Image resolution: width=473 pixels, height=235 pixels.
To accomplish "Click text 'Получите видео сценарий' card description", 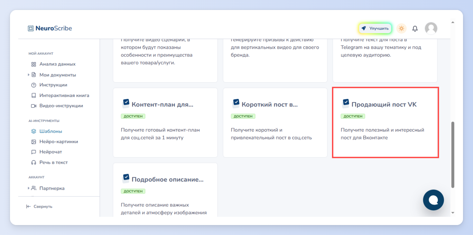I will point(157,51).
